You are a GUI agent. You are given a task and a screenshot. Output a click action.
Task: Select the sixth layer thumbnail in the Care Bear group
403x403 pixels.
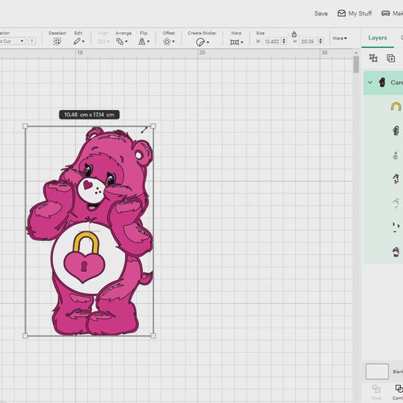point(396,227)
